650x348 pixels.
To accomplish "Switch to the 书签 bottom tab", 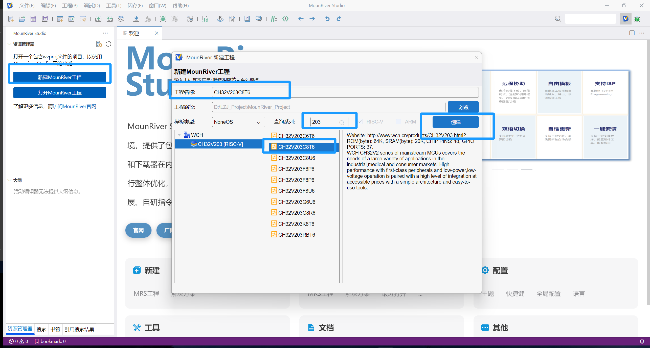I will pyautogui.click(x=55, y=329).
